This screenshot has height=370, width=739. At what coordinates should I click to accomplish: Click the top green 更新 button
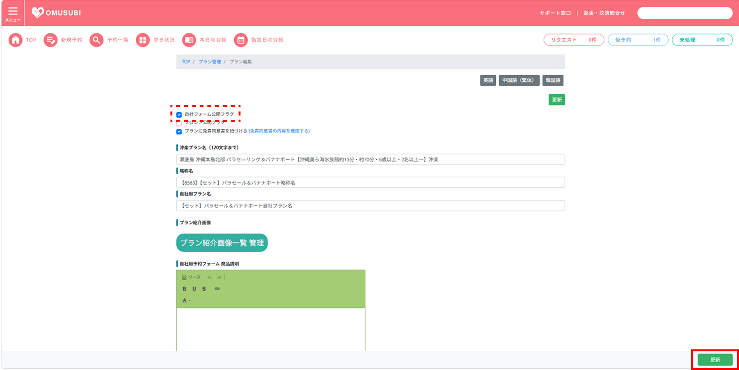point(557,100)
